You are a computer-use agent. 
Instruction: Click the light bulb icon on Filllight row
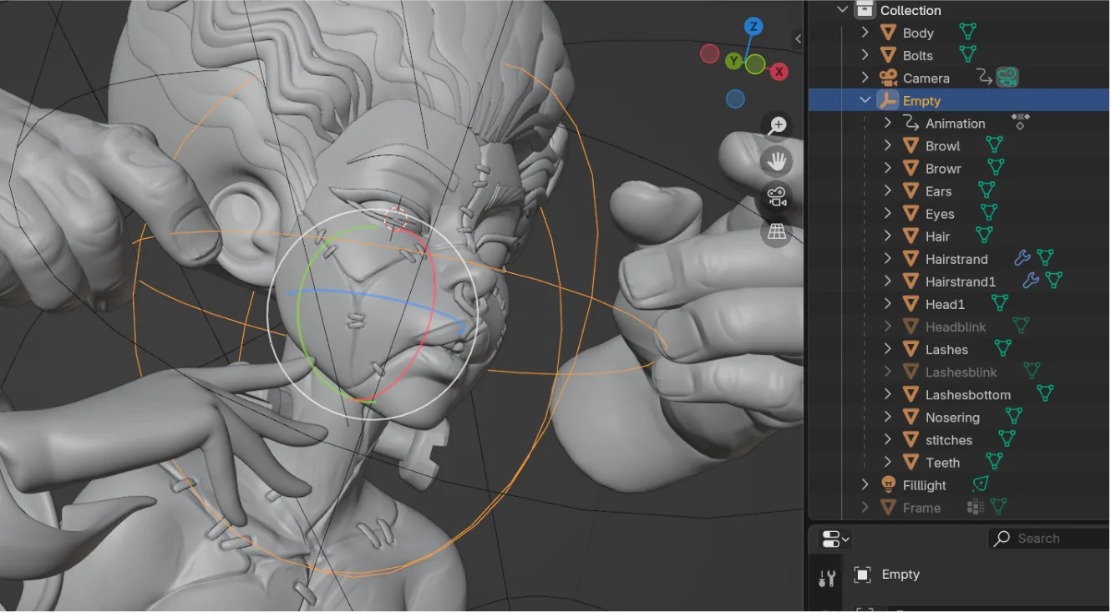tap(888, 484)
